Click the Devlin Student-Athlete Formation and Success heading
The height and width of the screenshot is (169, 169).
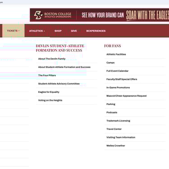[x=60, y=48]
